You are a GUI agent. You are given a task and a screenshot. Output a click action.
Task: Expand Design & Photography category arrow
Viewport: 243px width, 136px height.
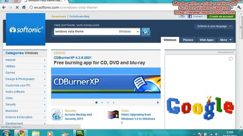[45, 79]
